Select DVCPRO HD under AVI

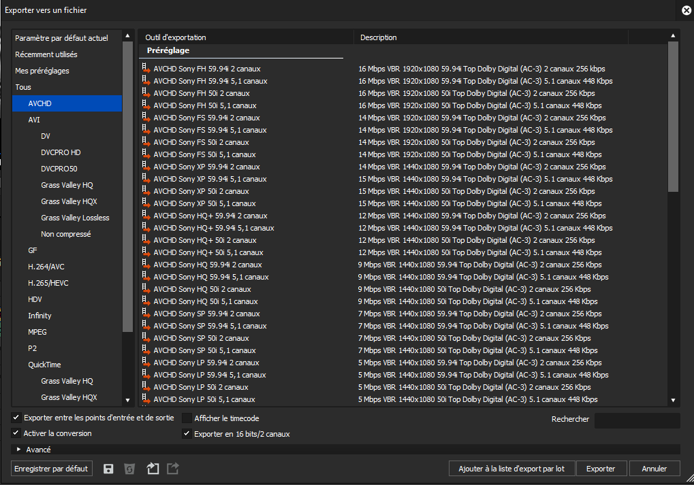[67, 152]
